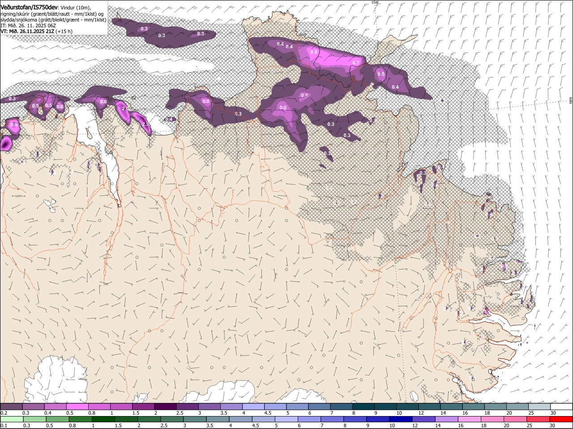Viewport: 573px width, 429px height.
Task: Click the 1.5 swatch in the lower legend row
Action: [126, 419]
